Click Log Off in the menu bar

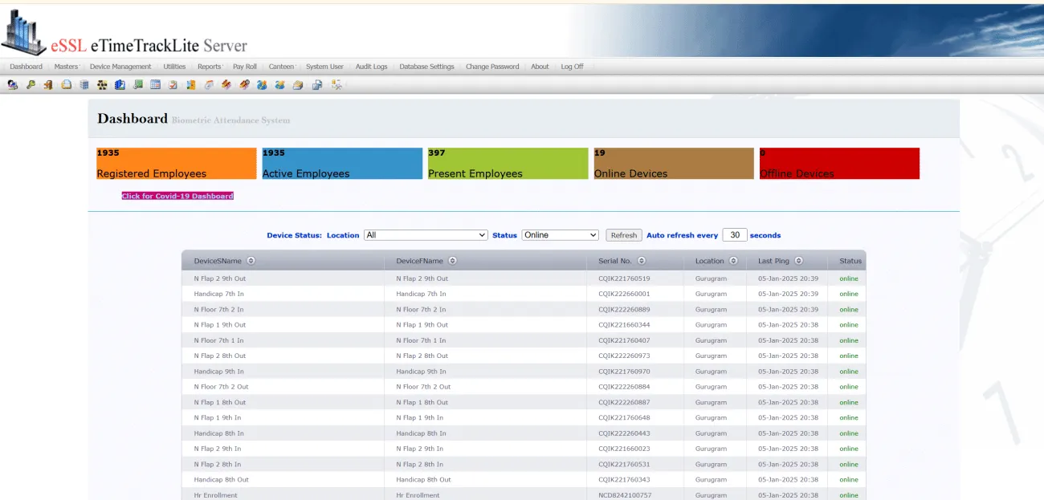click(572, 67)
